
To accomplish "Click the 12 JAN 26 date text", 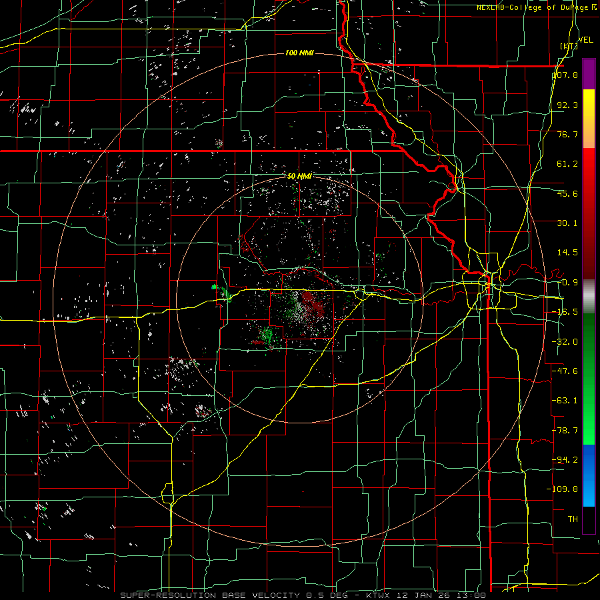I will point(423,595).
